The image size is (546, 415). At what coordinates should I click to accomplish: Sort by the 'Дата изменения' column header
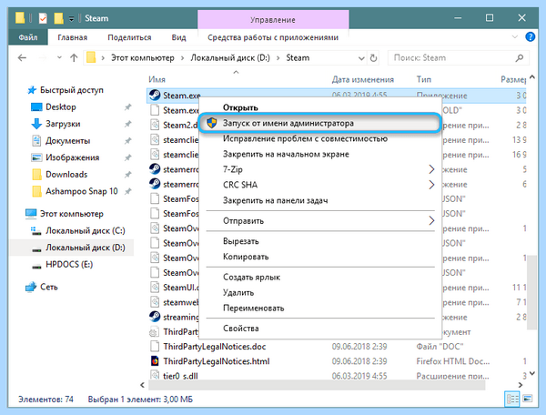[362, 79]
